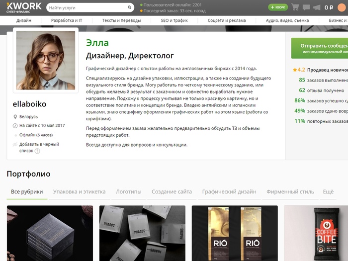Click the megaphone notifications icon
Screen dimensions: 348x261
click(x=317, y=7)
